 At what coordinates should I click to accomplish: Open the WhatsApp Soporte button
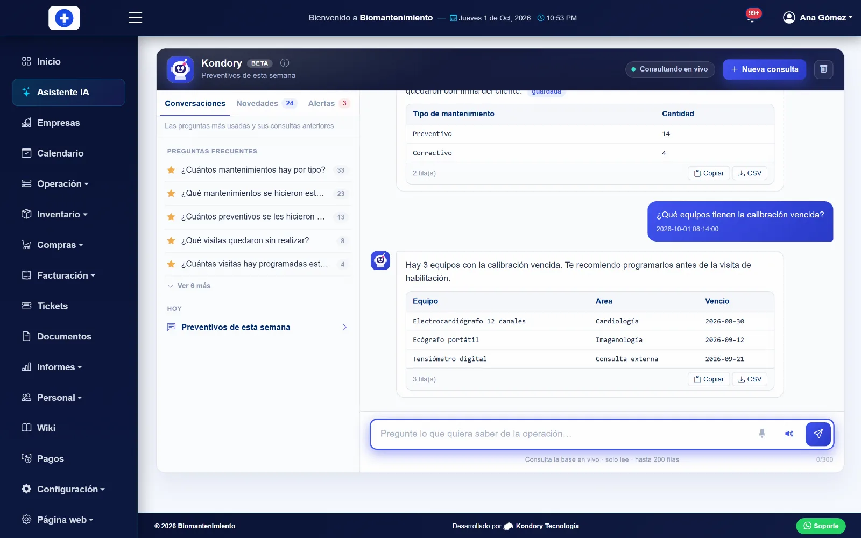(x=821, y=526)
